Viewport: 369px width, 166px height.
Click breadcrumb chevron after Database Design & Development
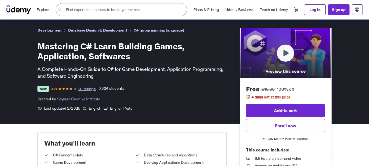[130, 30]
